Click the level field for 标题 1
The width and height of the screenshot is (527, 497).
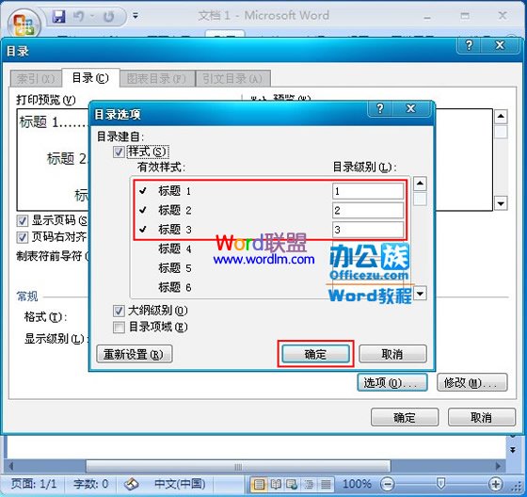[x=368, y=191]
